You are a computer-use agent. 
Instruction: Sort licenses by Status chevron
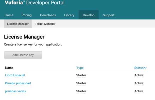point(145,68)
